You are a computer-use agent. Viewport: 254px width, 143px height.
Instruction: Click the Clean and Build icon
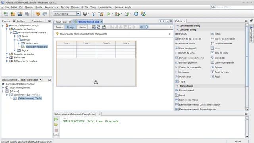pyautogui.click(x=101, y=14)
